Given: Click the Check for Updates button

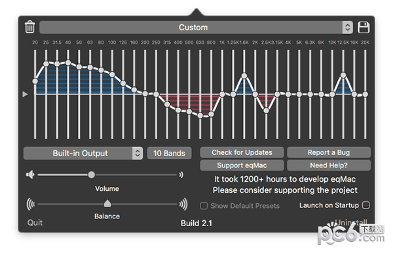Looking at the screenshot, I should click(242, 152).
